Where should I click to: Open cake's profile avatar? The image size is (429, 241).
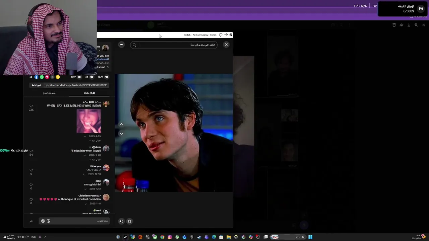[106, 182]
